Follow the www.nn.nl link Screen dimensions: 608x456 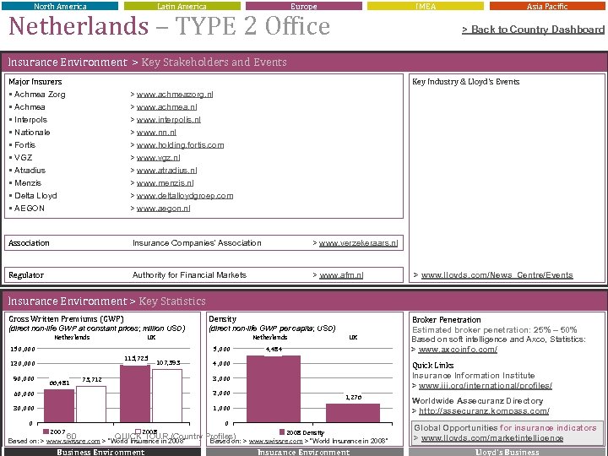point(156,133)
